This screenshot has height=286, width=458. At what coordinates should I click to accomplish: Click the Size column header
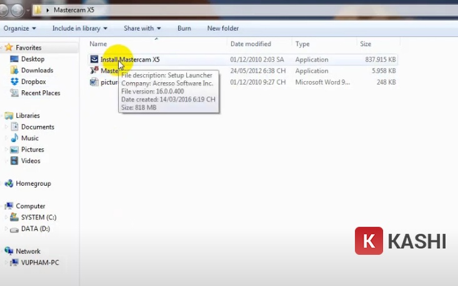[366, 44]
